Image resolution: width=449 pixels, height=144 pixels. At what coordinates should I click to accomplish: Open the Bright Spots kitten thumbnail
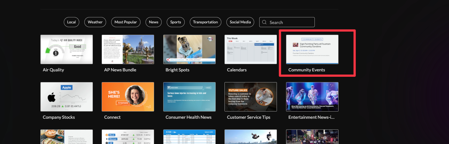(189, 49)
